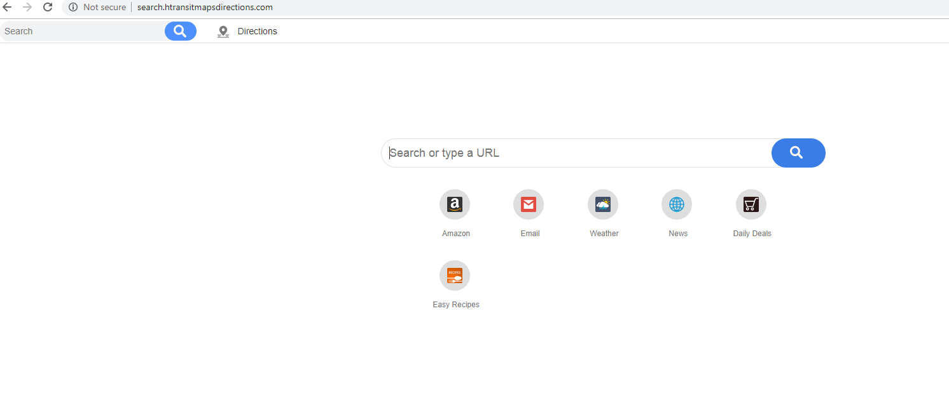This screenshot has width=949, height=405.
Task: Open the Easy Recipes icon
Action: (x=455, y=276)
